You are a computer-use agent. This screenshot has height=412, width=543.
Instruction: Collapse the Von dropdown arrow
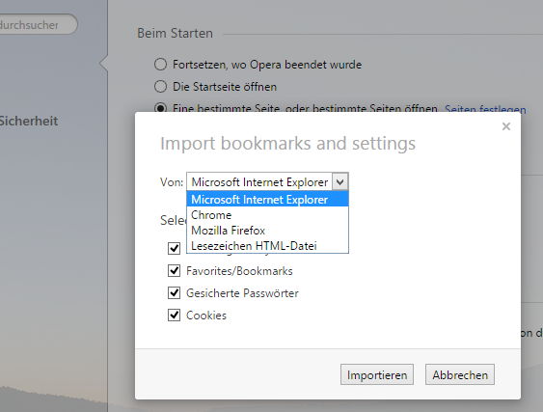pyautogui.click(x=340, y=181)
